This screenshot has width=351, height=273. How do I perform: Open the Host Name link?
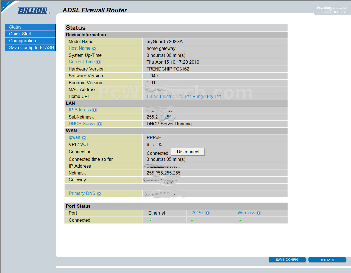tap(79, 48)
